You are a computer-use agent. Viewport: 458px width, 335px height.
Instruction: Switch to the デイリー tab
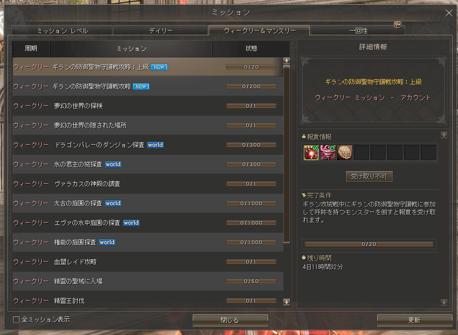(160, 30)
